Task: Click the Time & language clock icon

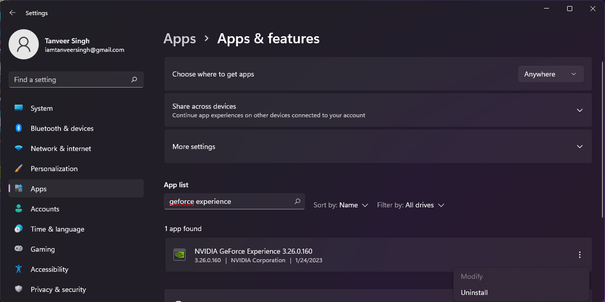Action: click(19, 229)
